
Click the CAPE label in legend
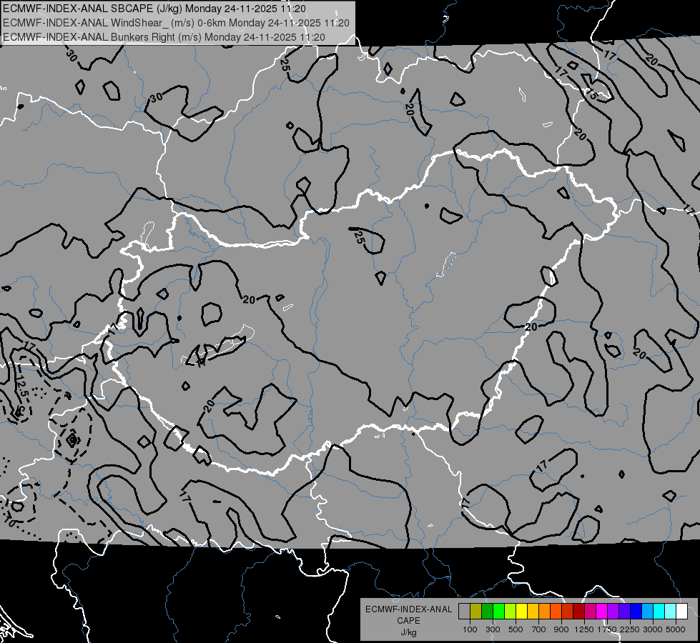tap(408, 620)
